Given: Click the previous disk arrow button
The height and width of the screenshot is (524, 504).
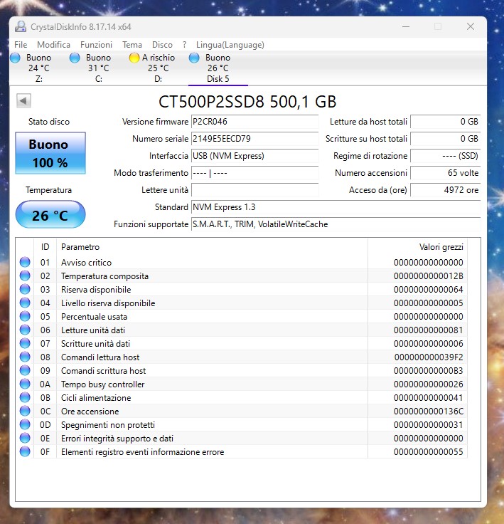Looking at the screenshot, I should click(x=23, y=100).
